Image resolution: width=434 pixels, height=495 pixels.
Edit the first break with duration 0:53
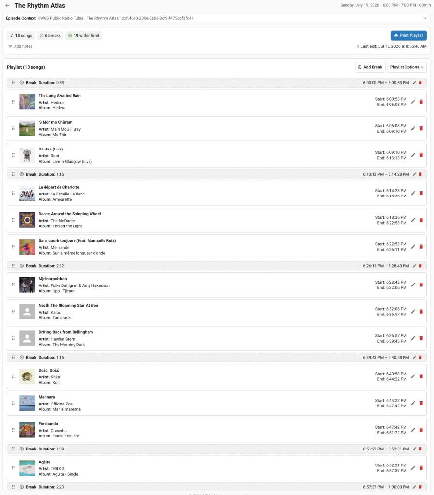coord(414,82)
